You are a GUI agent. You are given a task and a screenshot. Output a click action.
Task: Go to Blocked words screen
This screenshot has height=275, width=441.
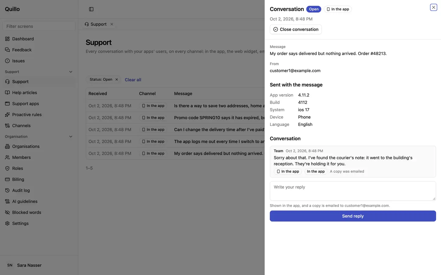39,212
